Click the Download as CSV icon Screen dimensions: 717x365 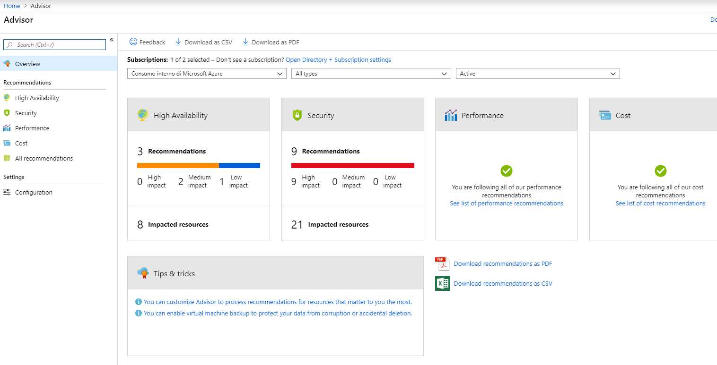pyautogui.click(x=177, y=42)
